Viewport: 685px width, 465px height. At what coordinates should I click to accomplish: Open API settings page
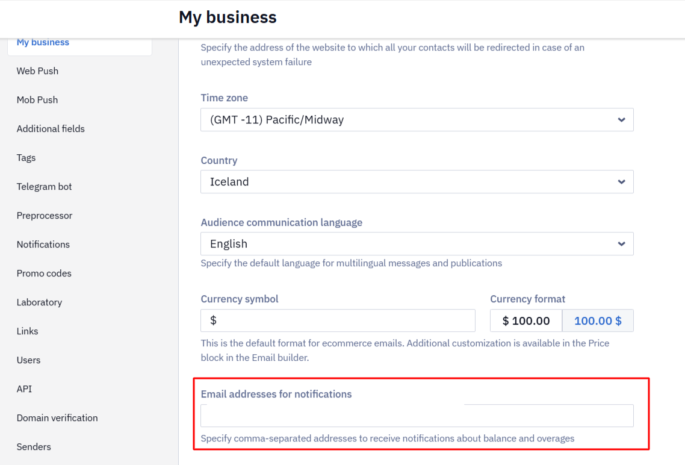25,389
